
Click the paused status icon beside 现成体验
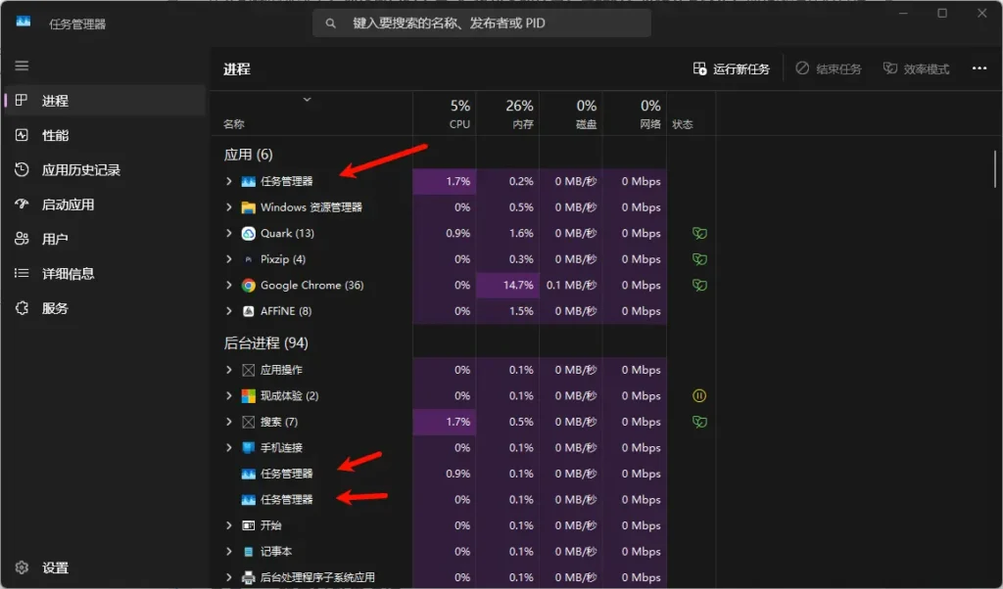(699, 395)
